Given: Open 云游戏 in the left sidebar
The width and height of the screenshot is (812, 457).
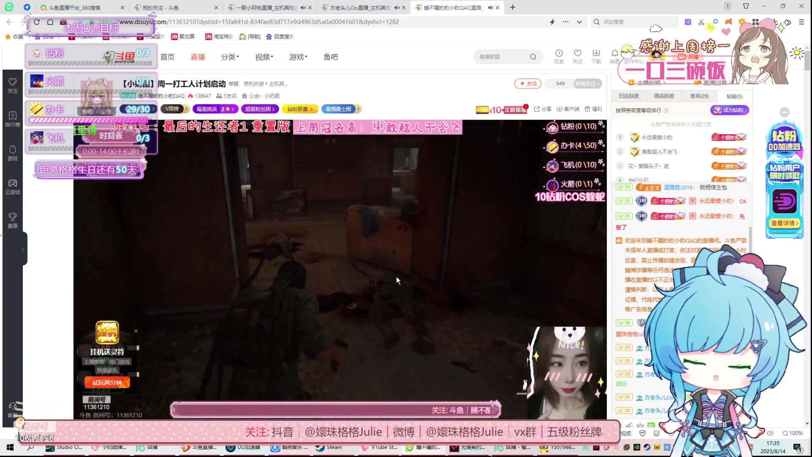Looking at the screenshot, I should (x=13, y=187).
